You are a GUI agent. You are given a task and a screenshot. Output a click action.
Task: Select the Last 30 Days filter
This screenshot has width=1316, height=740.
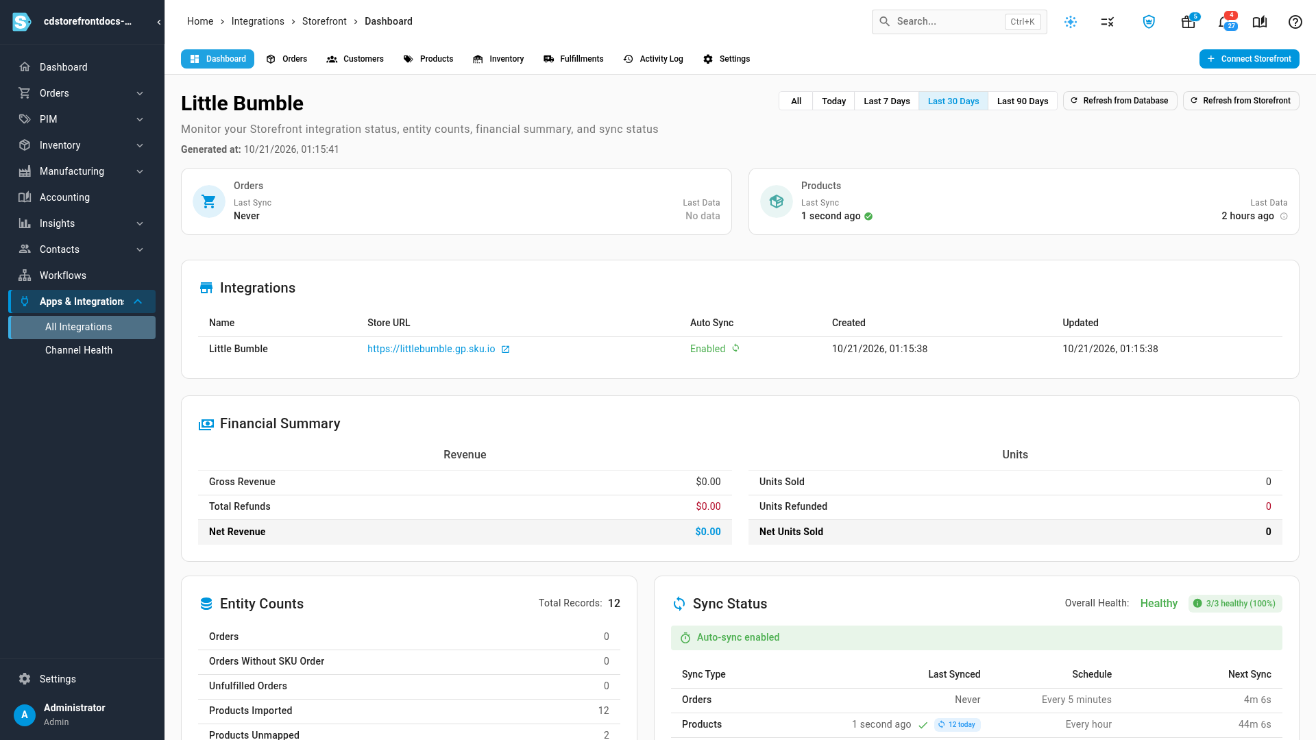click(953, 101)
